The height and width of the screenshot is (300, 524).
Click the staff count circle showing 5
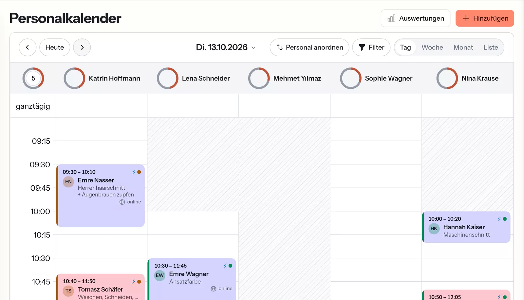pyautogui.click(x=33, y=78)
